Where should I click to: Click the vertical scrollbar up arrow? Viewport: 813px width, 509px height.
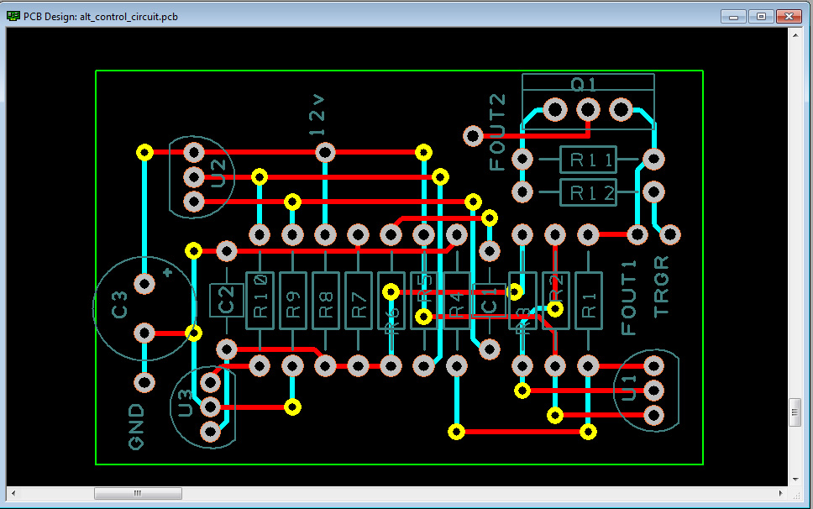tap(795, 34)
